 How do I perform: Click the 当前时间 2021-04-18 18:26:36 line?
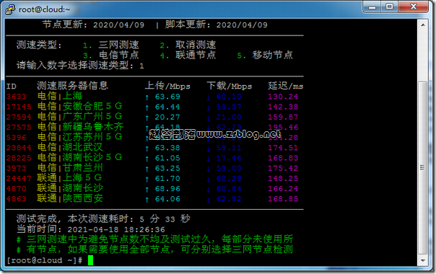[x=91, y=229]
